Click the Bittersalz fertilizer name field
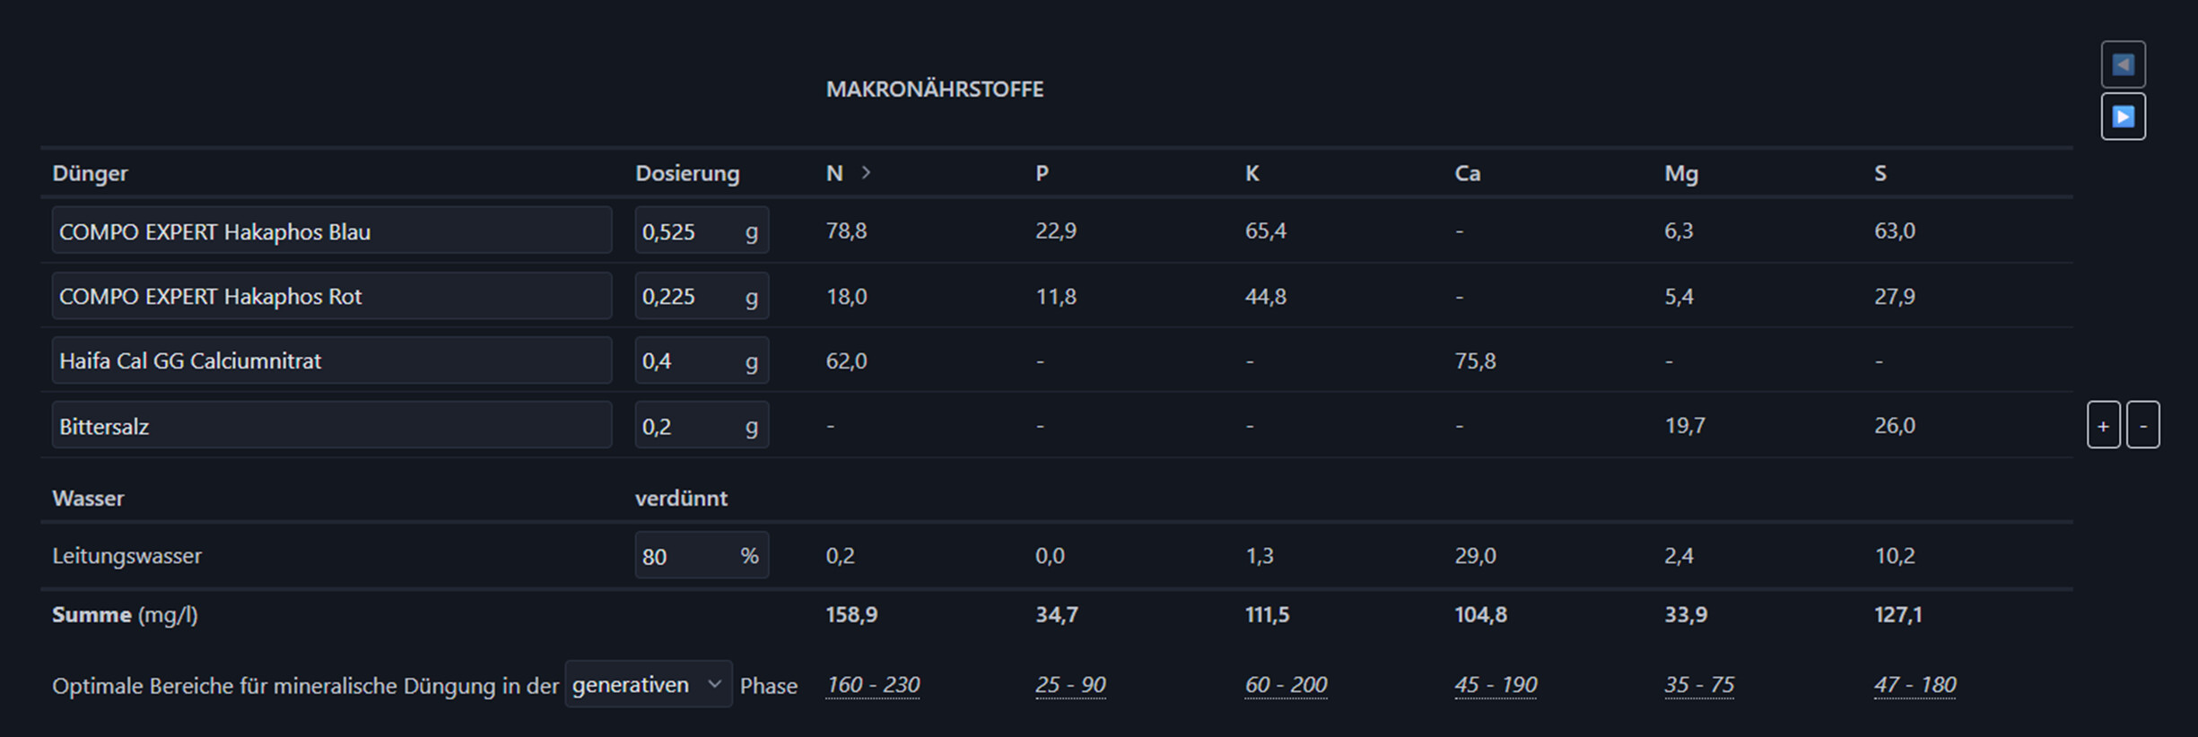Image resolution: width=2198 pixels, height=737 pixels. 331,426
